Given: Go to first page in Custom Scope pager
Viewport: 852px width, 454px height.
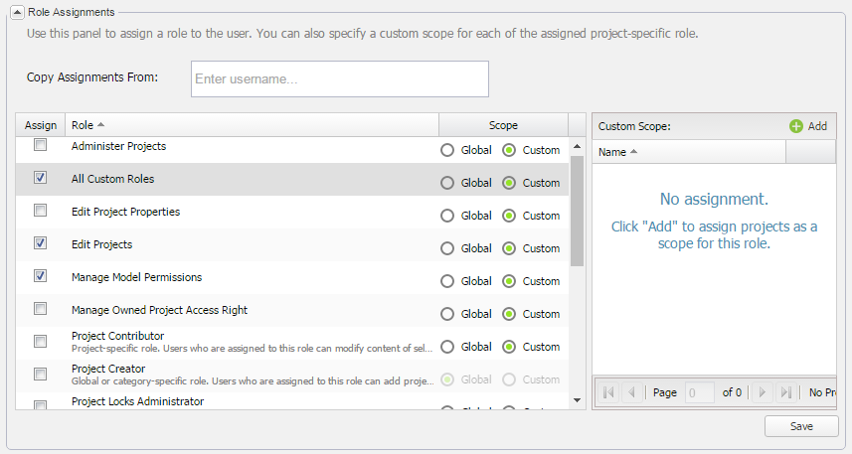Looking at the screenshot, I should [608, 392].
